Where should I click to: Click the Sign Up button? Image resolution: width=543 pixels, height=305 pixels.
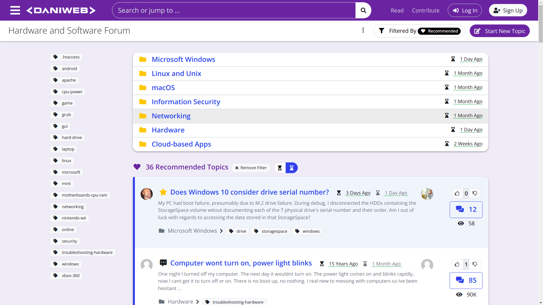pyautogui.click(x=508, y=10)
